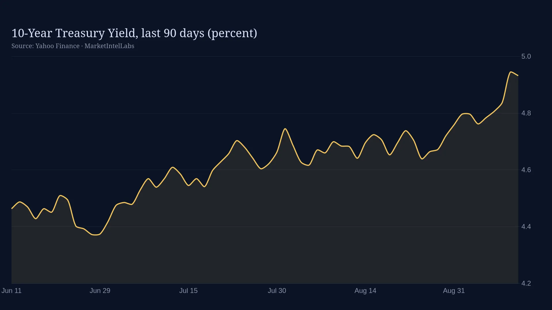
Task: Click the 4.4 y-axis label
Action: 526,227
